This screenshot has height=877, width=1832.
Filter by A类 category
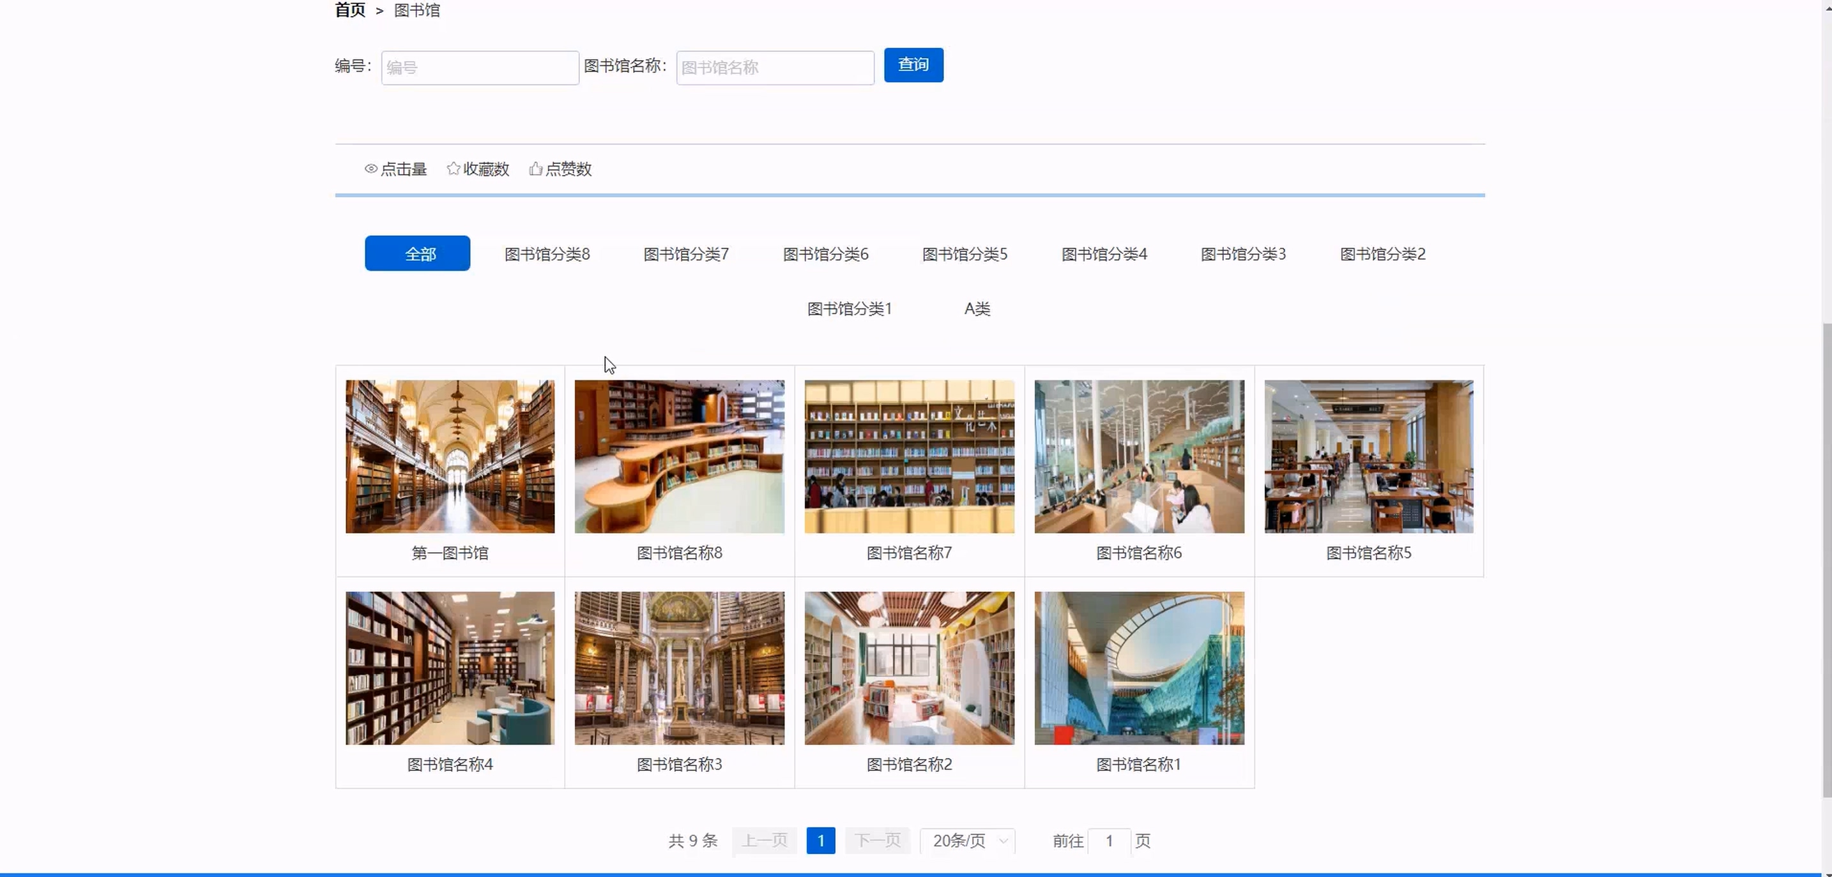(977, 309)
